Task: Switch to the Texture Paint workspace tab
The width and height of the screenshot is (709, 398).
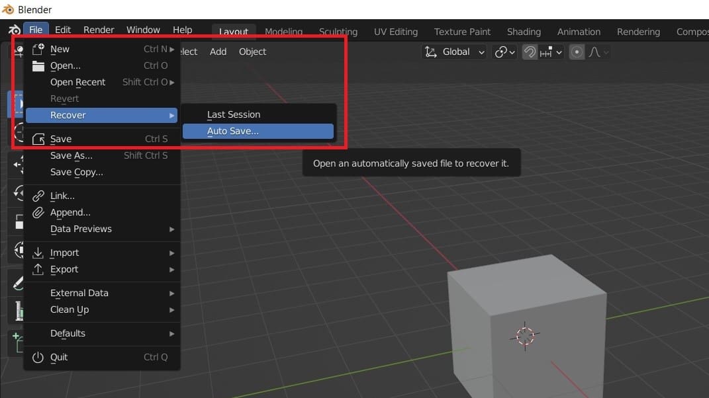Action: [462, 32]
